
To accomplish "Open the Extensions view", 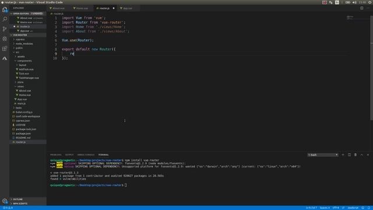I will coord(5,48).
